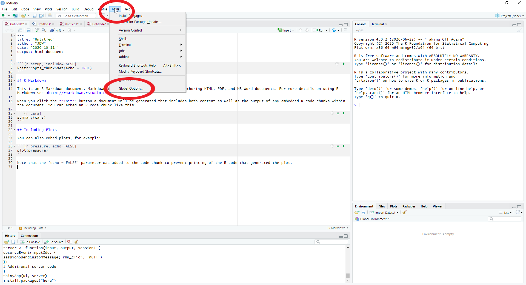Switch to the Files tab

(382, 206)
